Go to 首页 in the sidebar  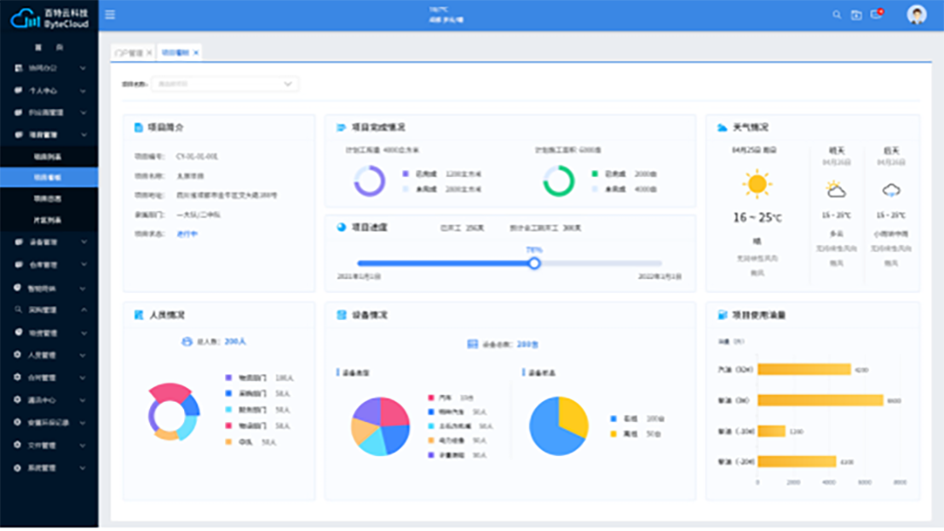[49, 48]
